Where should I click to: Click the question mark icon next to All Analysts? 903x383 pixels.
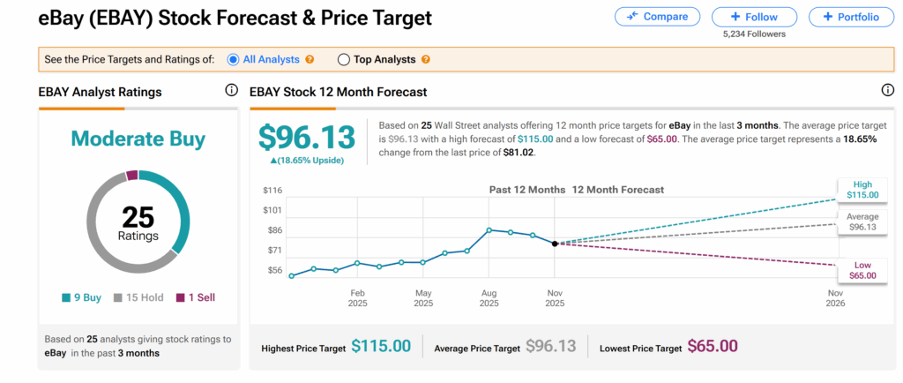[x=310, y=60]
